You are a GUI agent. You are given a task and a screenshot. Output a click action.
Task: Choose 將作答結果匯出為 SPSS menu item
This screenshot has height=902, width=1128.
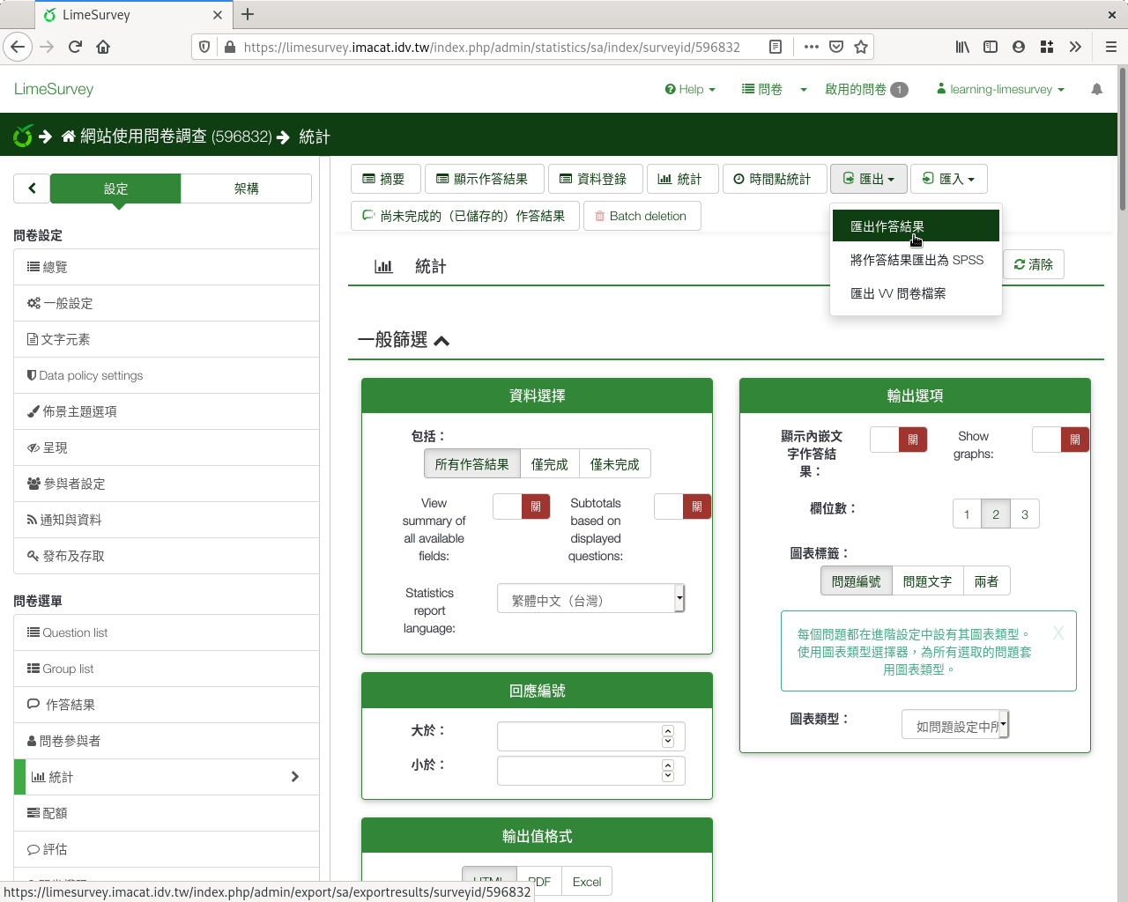point(916,260)
